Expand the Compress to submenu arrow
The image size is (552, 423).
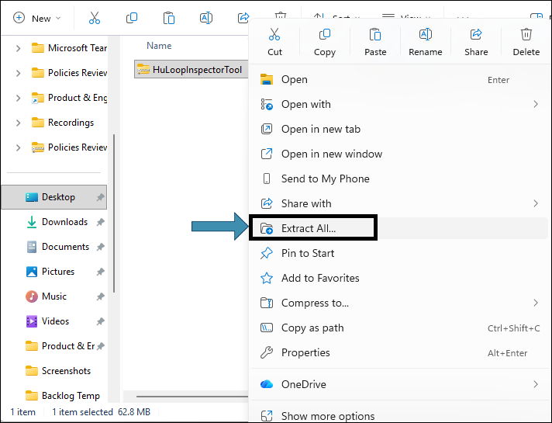[536, 303]
